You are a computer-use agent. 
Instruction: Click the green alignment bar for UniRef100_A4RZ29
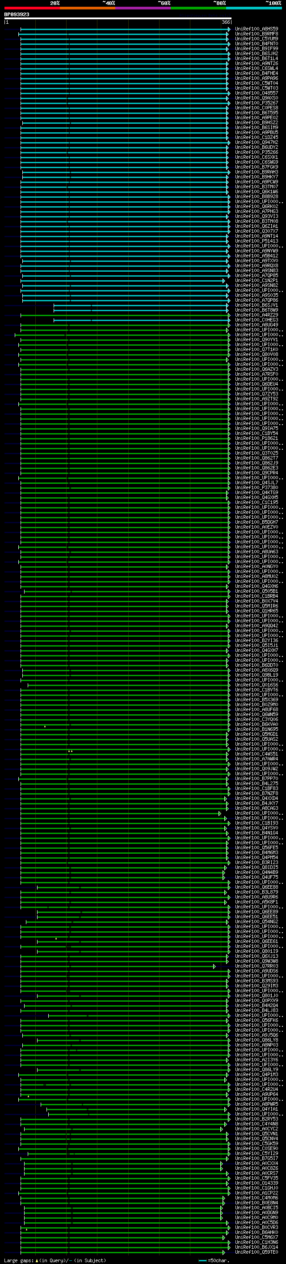[x=125, y=315]
